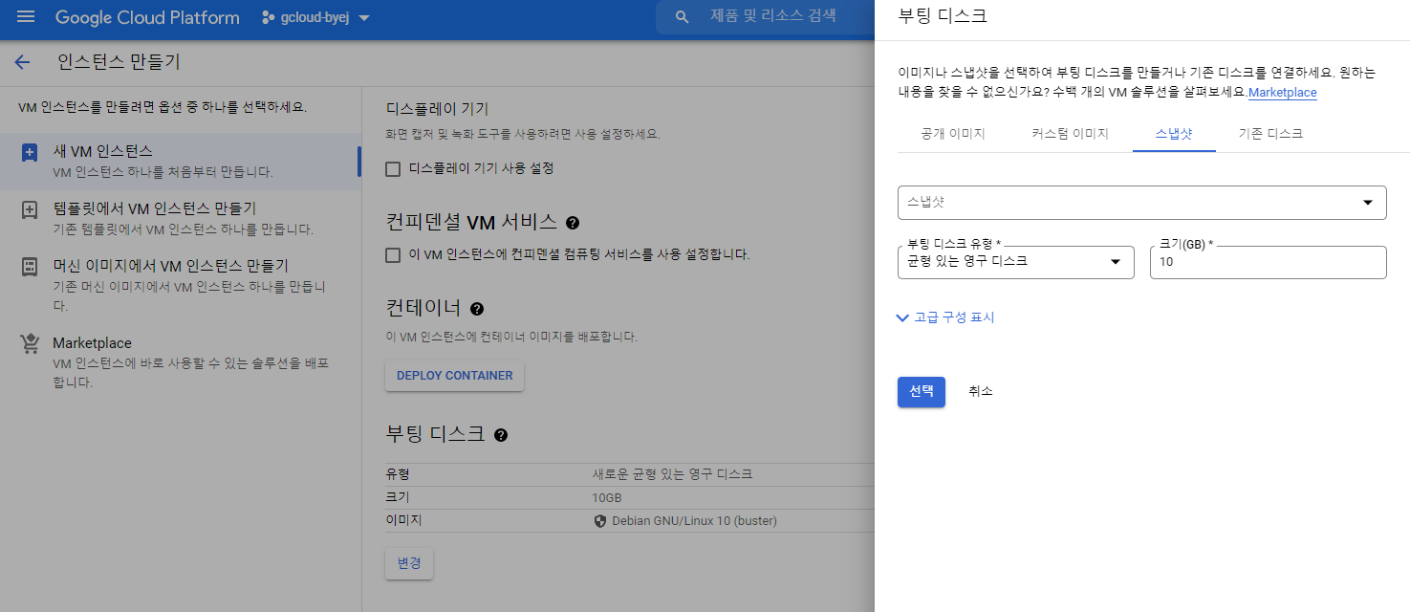Open the Marketplace link in panel
This screenshot has width=1410, height=612.
coord(1283,93)
